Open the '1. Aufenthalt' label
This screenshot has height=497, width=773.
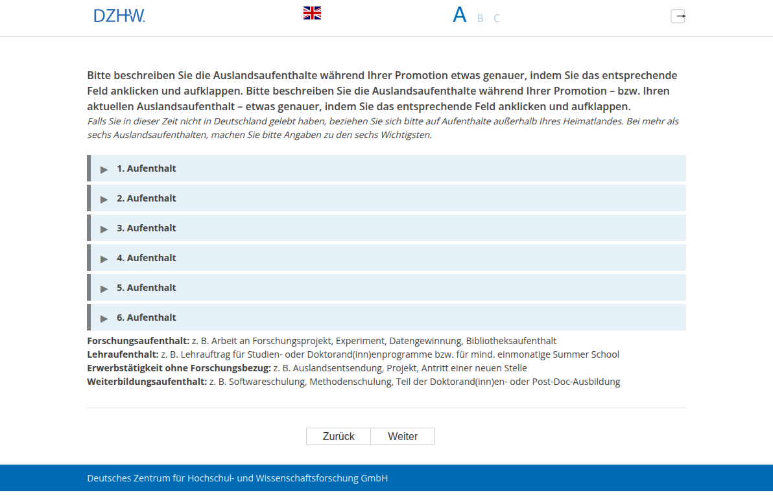click(x=147, y=168)
